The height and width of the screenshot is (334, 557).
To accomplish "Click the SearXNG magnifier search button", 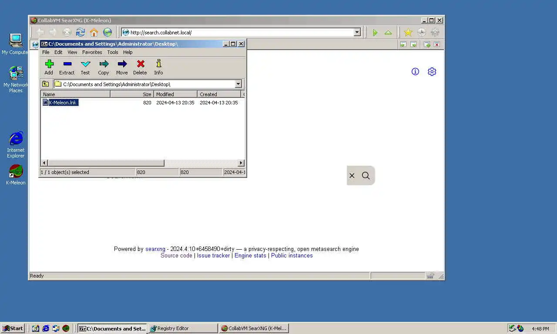I will click(x=366, y=176).
